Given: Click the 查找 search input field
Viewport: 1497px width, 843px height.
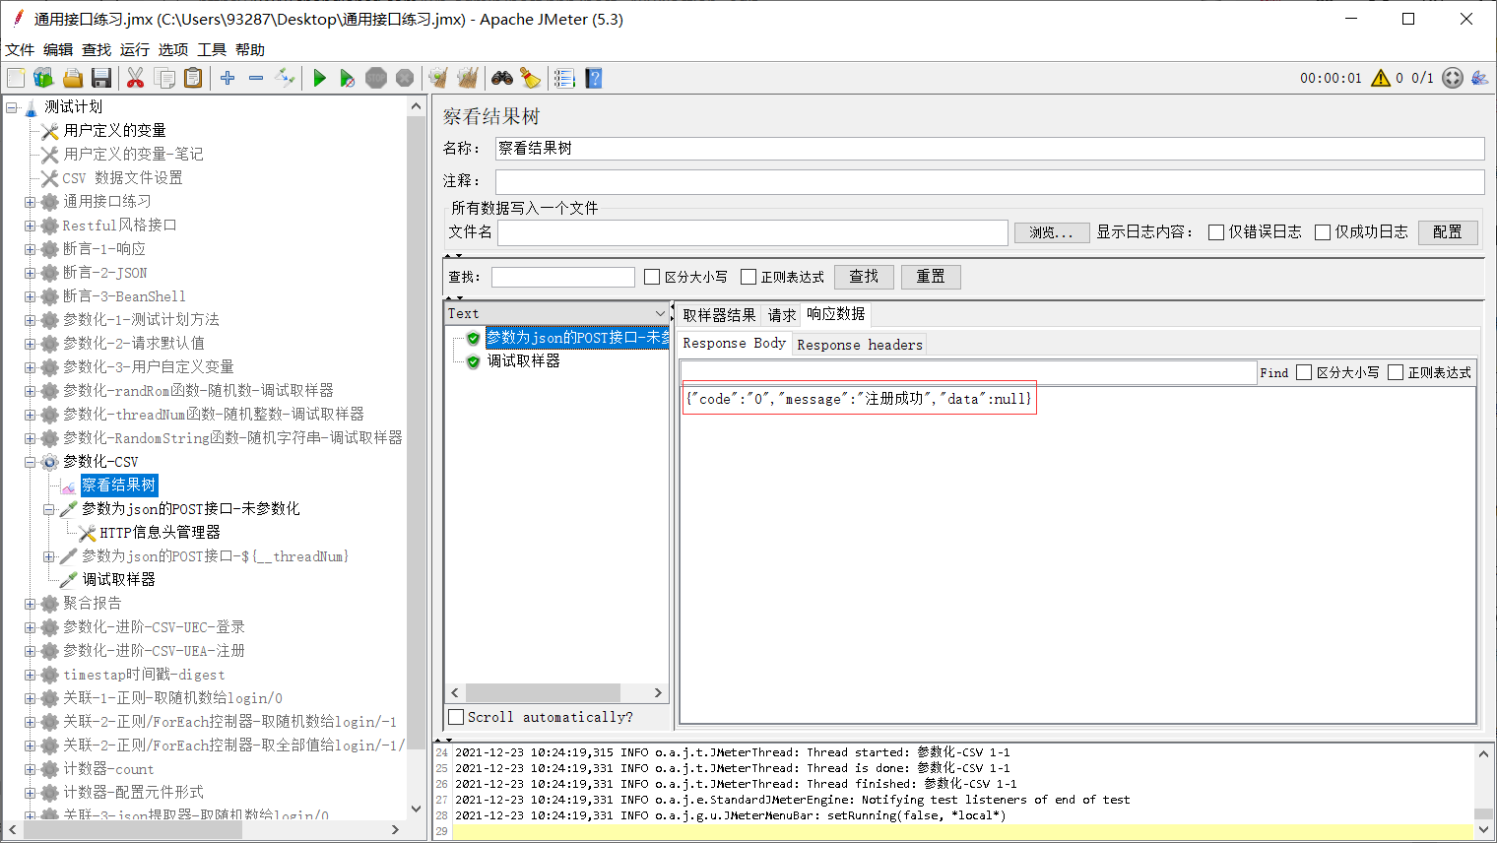Looking at the screenshot, I should pos(563,277).
